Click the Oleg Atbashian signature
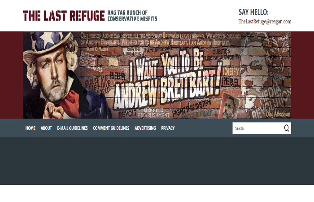Screen dimensions: 314x202 [x=278, y=114]
